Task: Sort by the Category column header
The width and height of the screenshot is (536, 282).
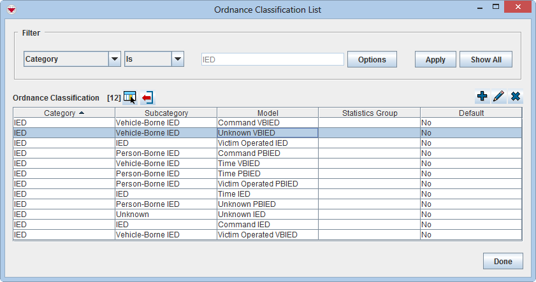Action: pos(64,113)
